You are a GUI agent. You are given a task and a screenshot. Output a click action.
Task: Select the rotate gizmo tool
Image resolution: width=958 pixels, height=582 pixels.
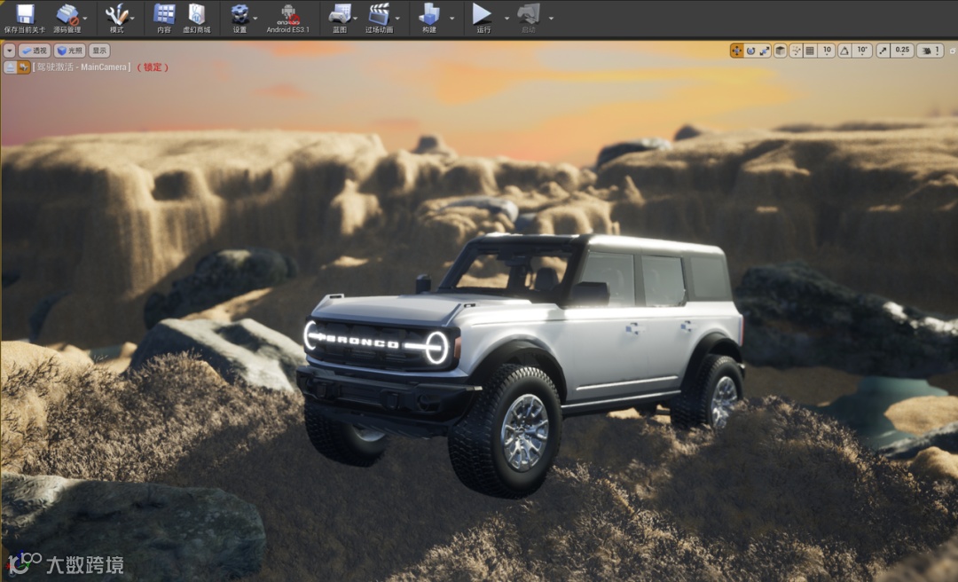[751, 51]
